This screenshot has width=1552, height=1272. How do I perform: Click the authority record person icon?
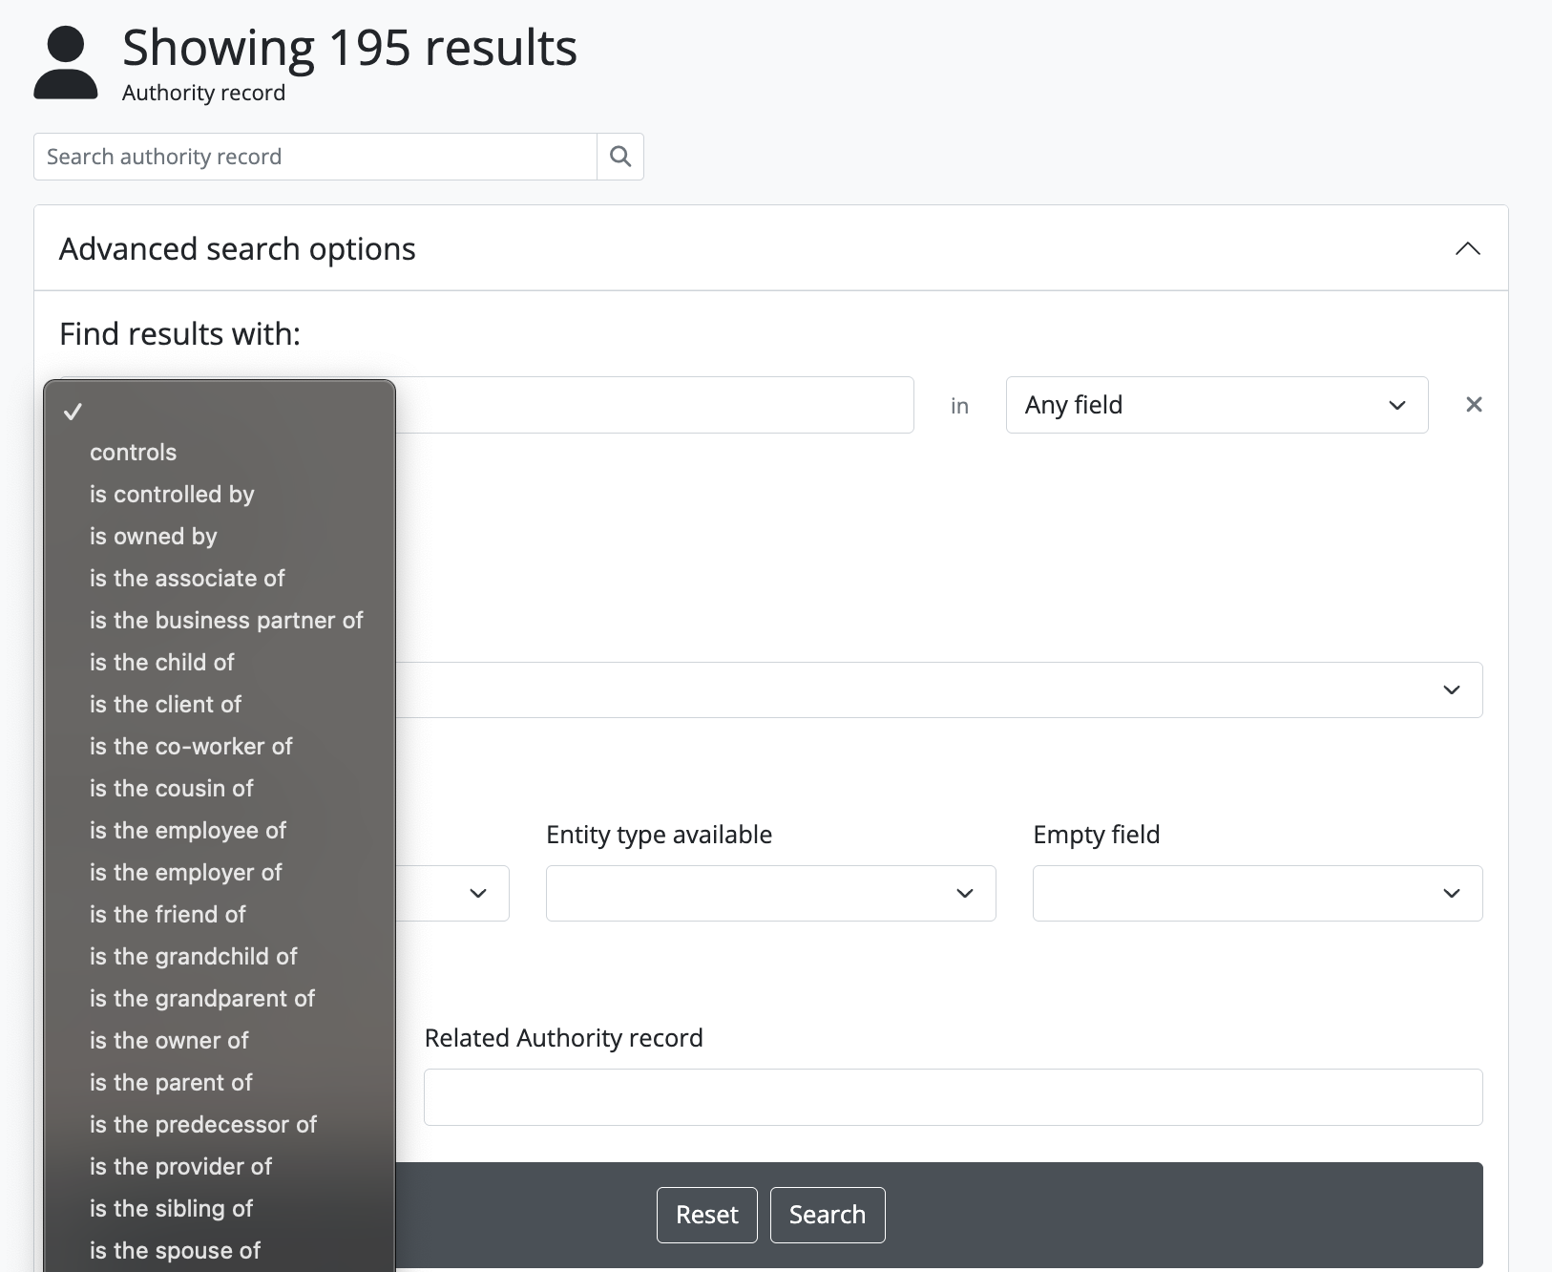(x=66, y=63)
